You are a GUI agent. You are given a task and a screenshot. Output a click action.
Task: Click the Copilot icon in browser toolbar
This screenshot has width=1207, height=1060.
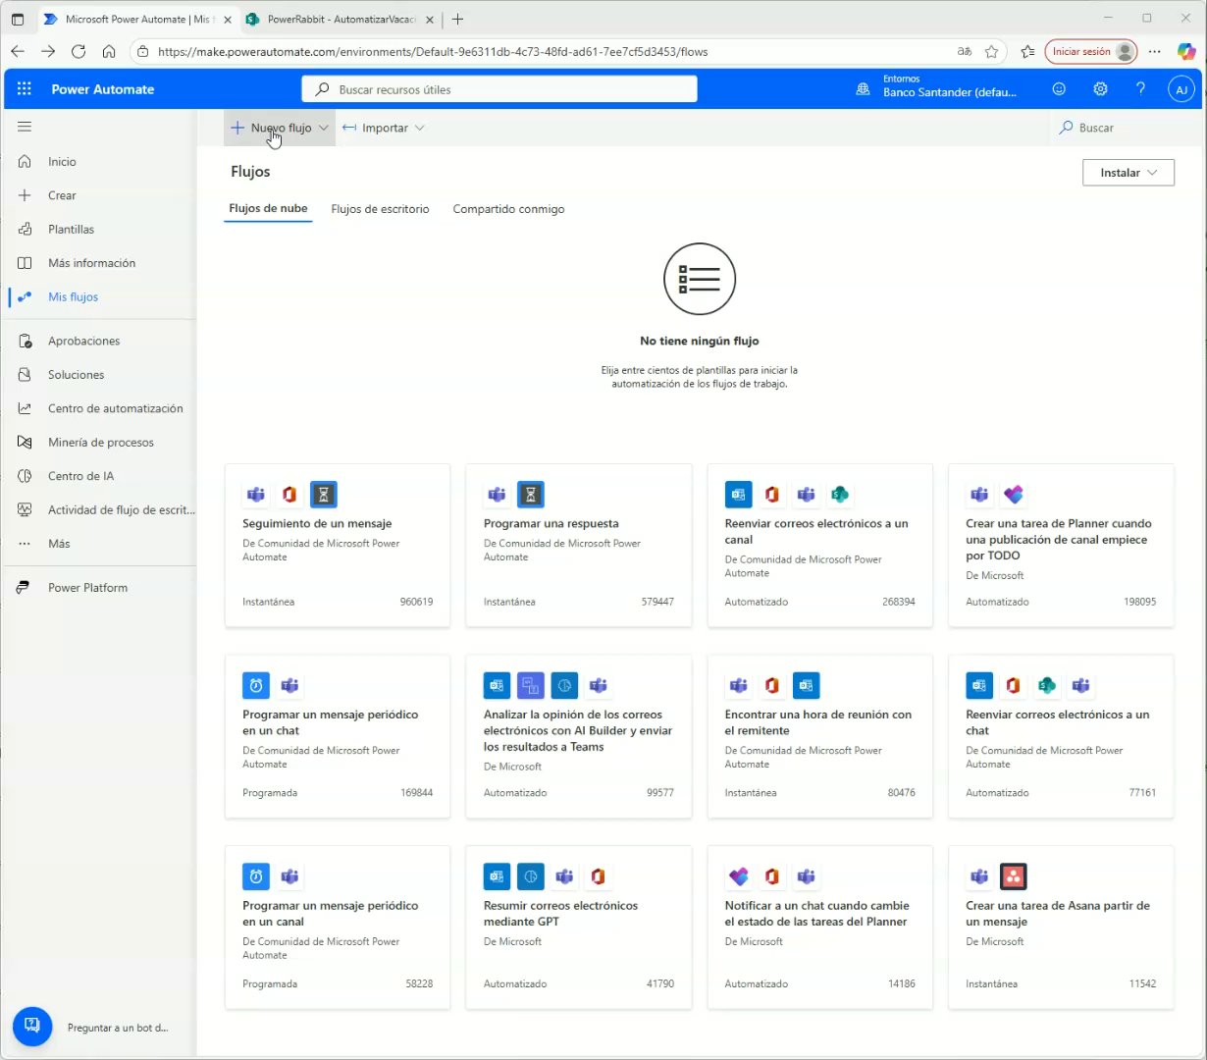1185,51
